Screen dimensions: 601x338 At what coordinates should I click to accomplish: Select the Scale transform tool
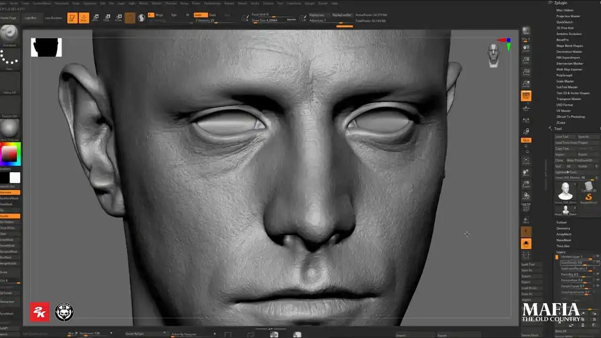point(107,18)
